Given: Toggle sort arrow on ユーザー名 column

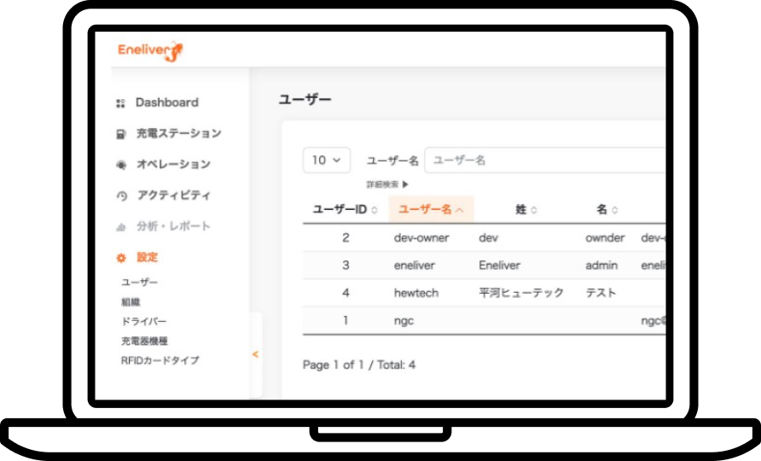Looking at the screenshot, I should click(459, 210).
